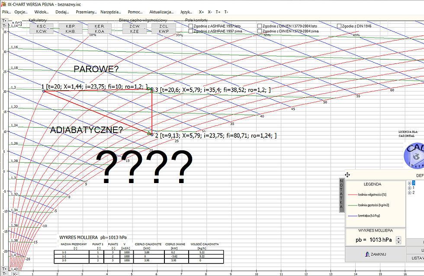Click the four-arrow move handle icon

(347, 175)
